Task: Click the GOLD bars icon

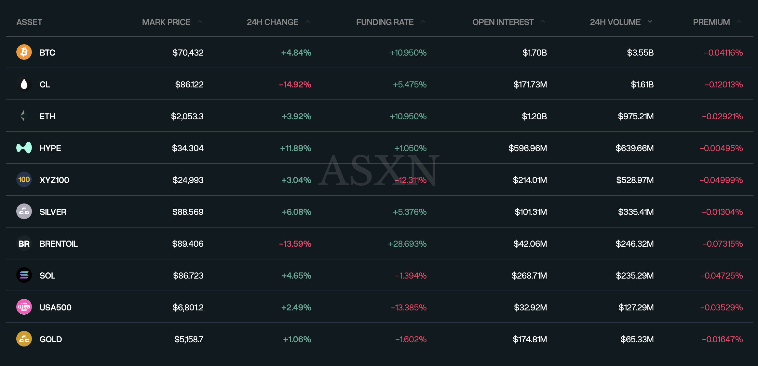Action: (x=24, y=339)
